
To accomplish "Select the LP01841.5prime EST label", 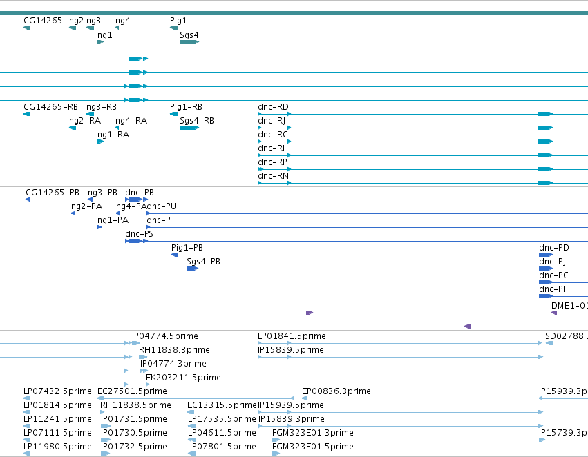I will click(292, 336).
